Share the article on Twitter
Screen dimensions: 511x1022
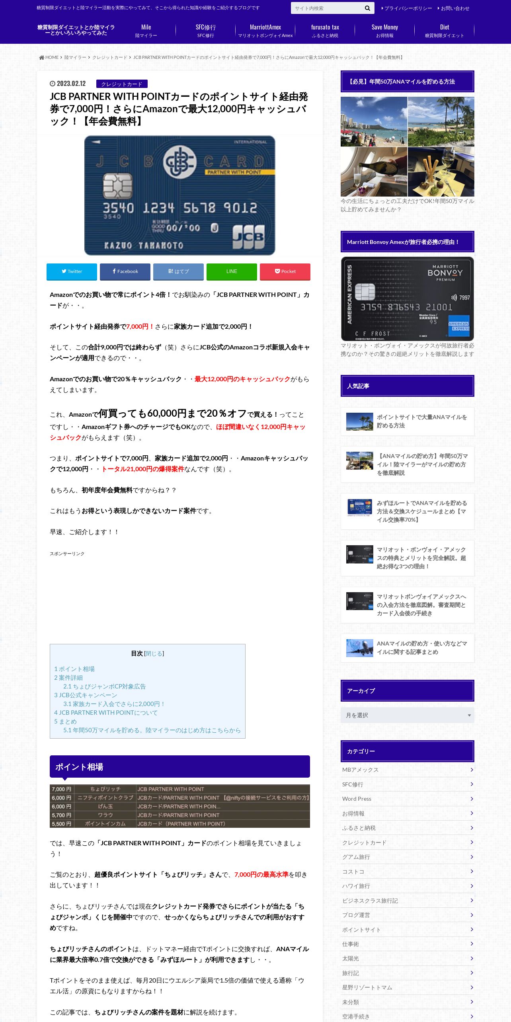tap(72, 271)
